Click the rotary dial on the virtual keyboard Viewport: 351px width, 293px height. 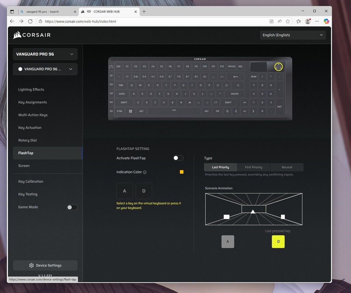click(x=278, y=67)
